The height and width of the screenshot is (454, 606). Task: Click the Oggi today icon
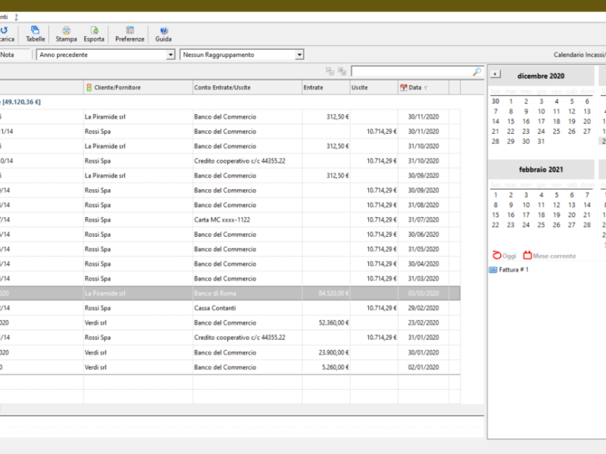click(x=497, y=255)
